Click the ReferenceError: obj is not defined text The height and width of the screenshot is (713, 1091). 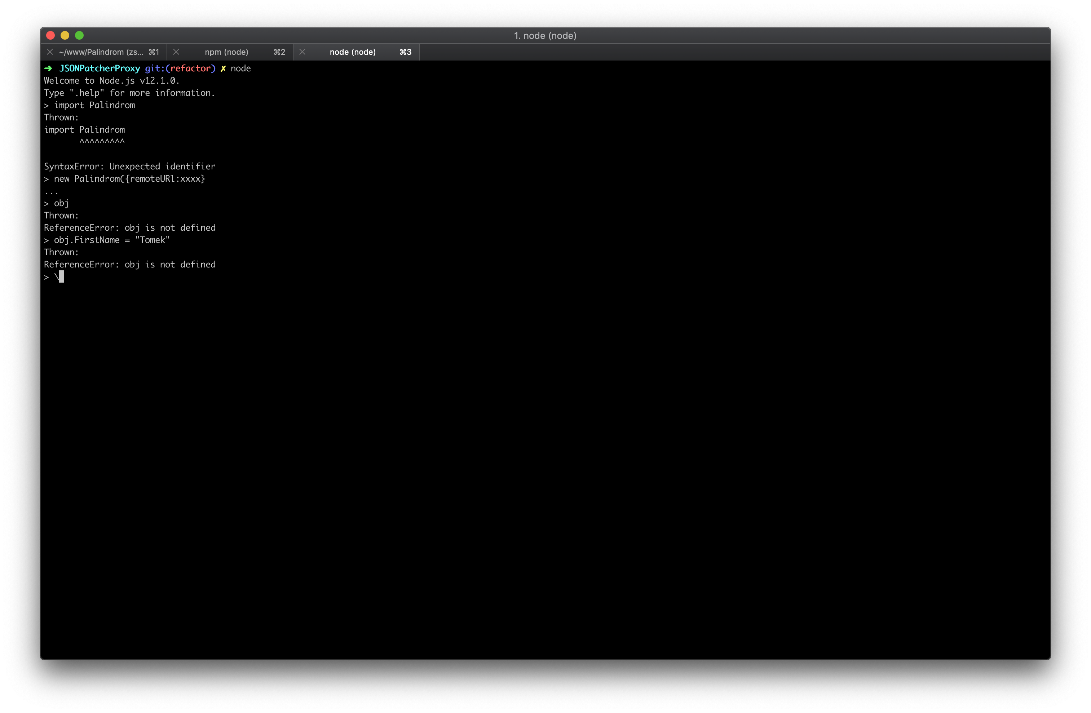[x=130, y=227]
